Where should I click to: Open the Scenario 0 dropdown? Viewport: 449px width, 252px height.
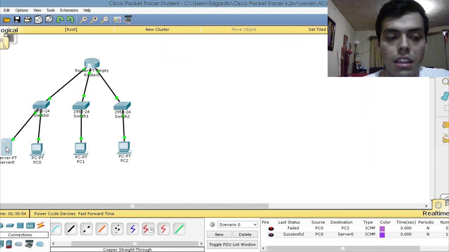238,224
